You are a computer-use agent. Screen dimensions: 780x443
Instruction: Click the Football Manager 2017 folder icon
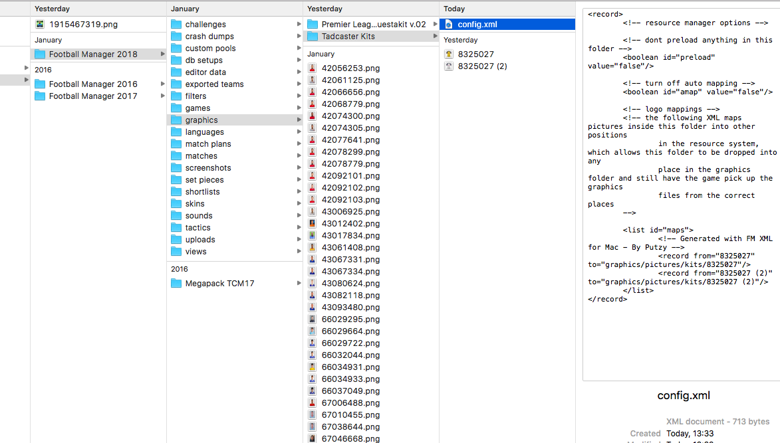(40, 96)
